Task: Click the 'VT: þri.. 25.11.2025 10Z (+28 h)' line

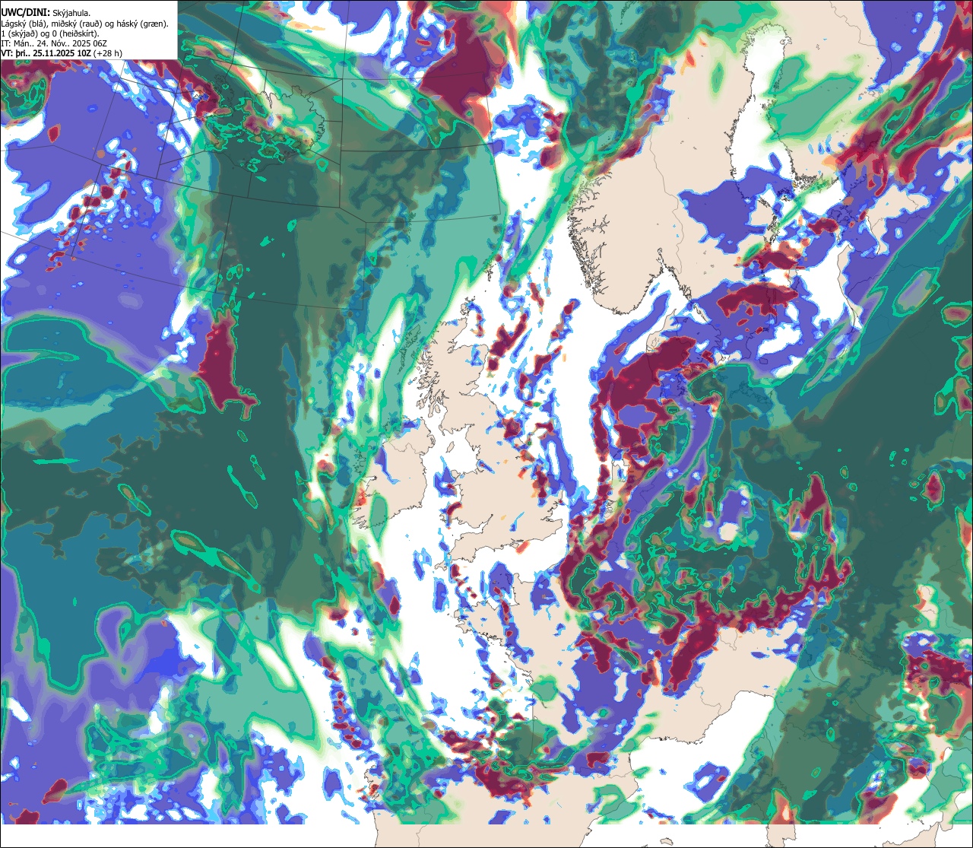Action: (x=61, y=53)
